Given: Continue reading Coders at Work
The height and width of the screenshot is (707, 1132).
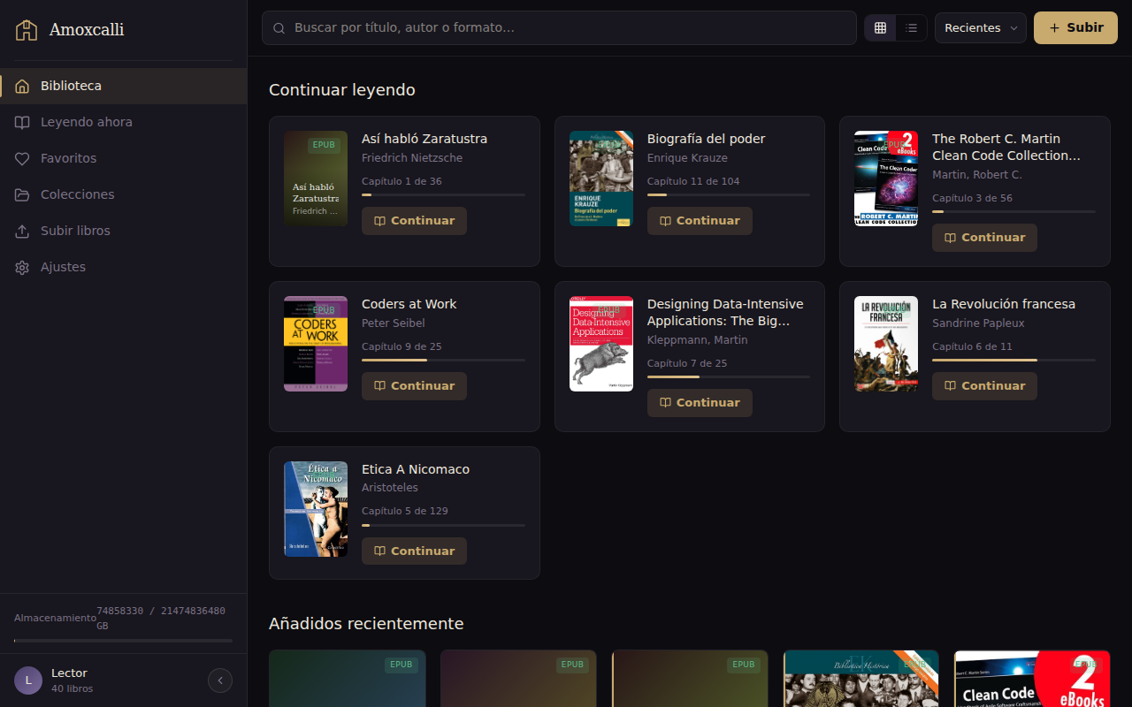Looking at the screenshot, I should [x=414, y=386].
